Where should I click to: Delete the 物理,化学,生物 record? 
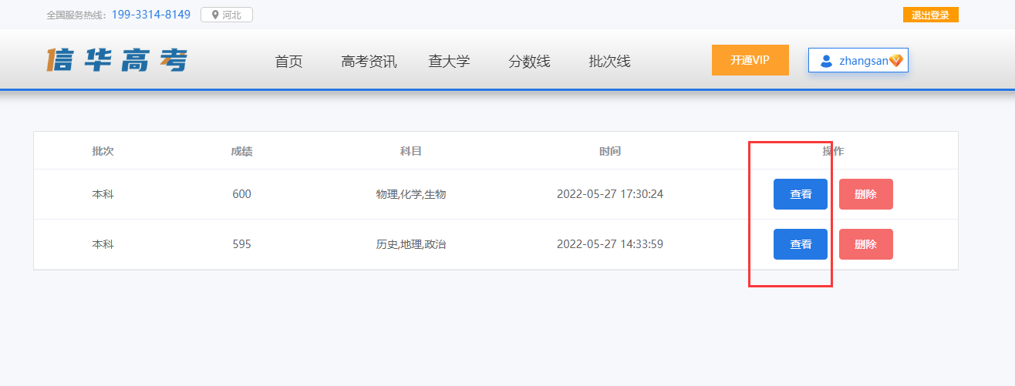pyautogui.click(x=865, y=194)
